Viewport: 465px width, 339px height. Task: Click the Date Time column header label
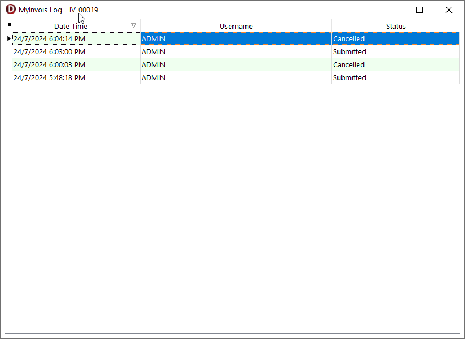[71, 26]
